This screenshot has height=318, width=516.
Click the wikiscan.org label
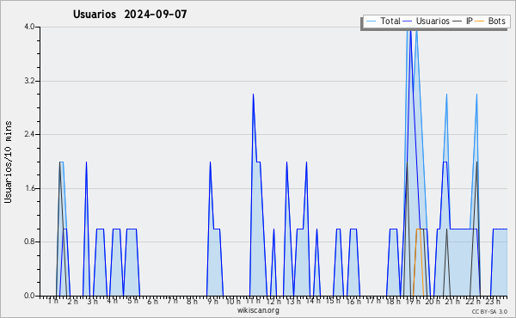point(258,310)
